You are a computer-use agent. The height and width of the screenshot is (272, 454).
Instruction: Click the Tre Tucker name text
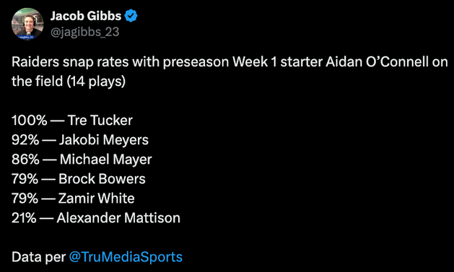click(x=100, y=120)
